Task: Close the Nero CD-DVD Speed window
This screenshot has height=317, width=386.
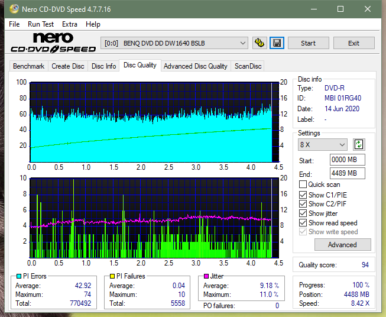Action: point(368,9)
